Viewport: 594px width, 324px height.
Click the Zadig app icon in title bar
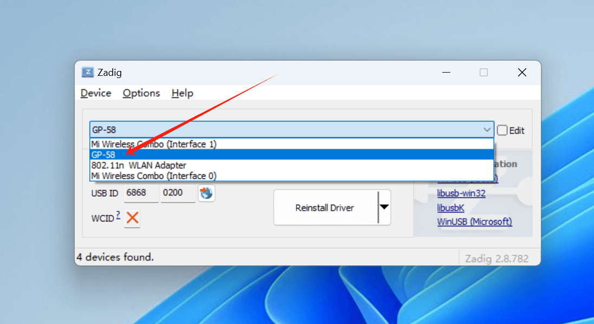pyautogui.click(x=87, y=72)
